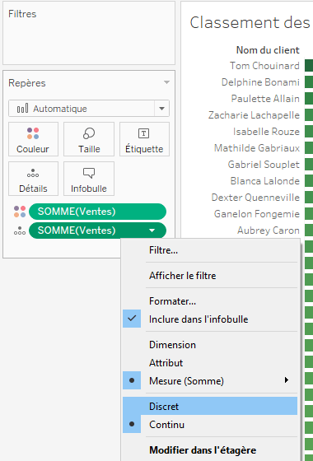Click the Classement des sheet title
This screenshot has width=313, height=461.
click(x=250, y=22)
